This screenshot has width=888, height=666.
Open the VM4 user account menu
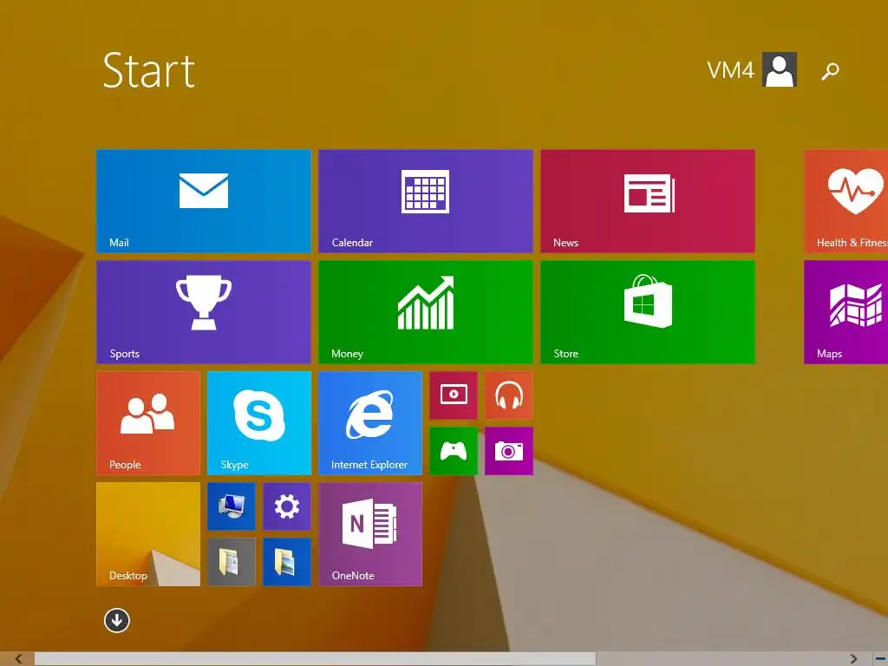(752, 69)
